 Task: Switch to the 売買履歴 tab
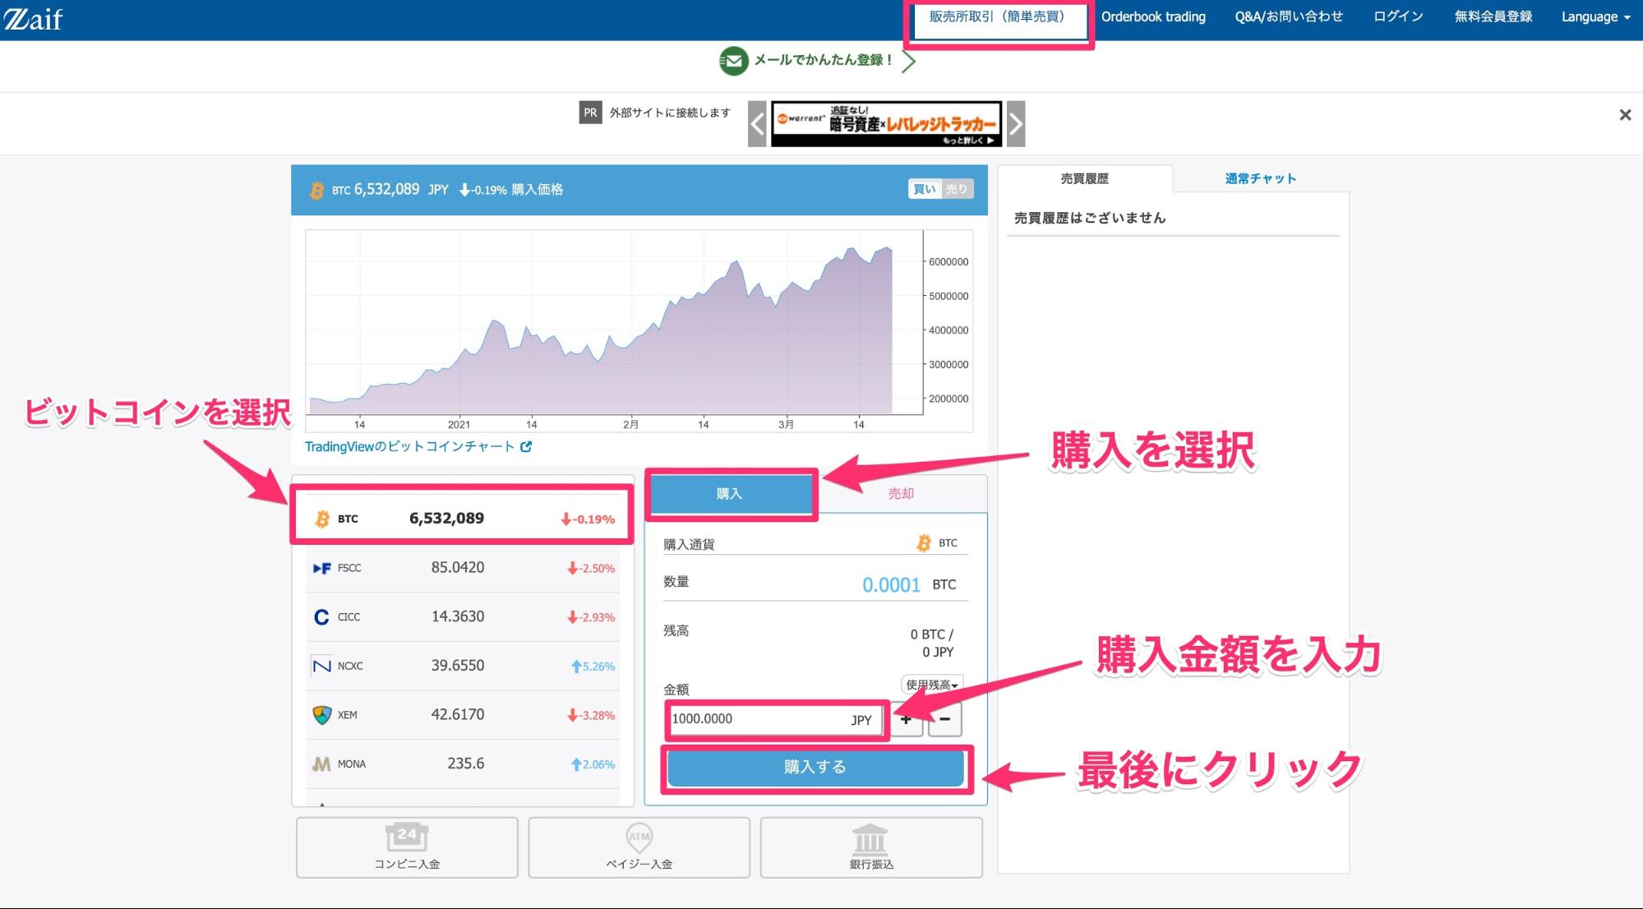(1085, 178)
